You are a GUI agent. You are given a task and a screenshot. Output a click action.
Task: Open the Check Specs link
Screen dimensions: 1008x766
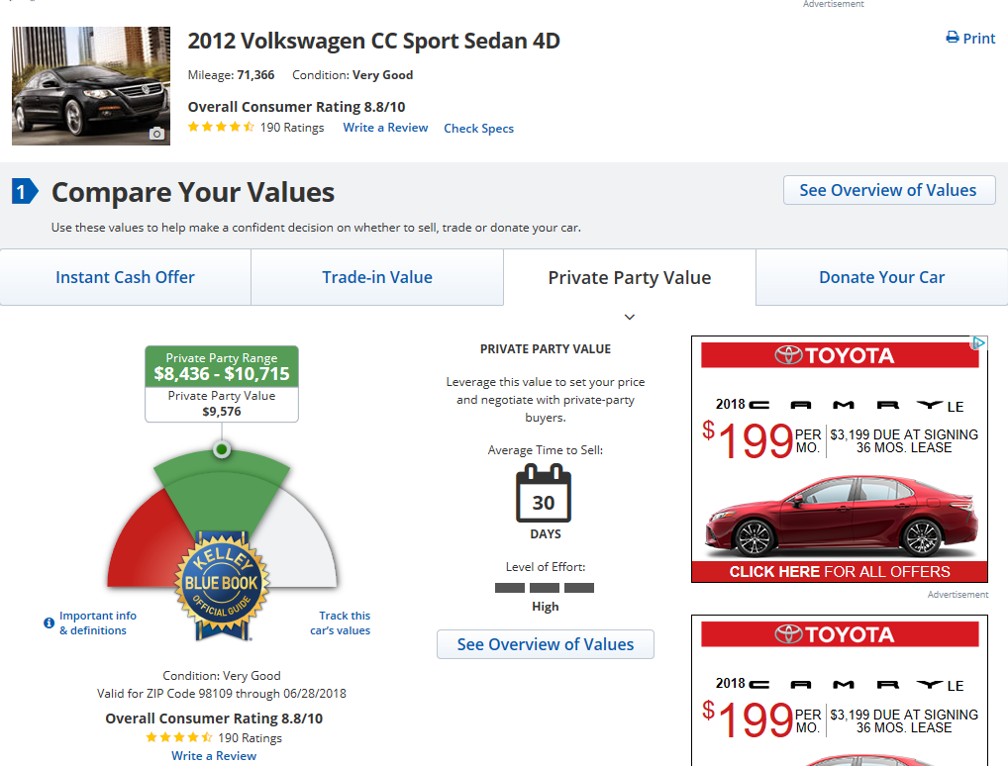pyautogui.click(x=478, y=128)
